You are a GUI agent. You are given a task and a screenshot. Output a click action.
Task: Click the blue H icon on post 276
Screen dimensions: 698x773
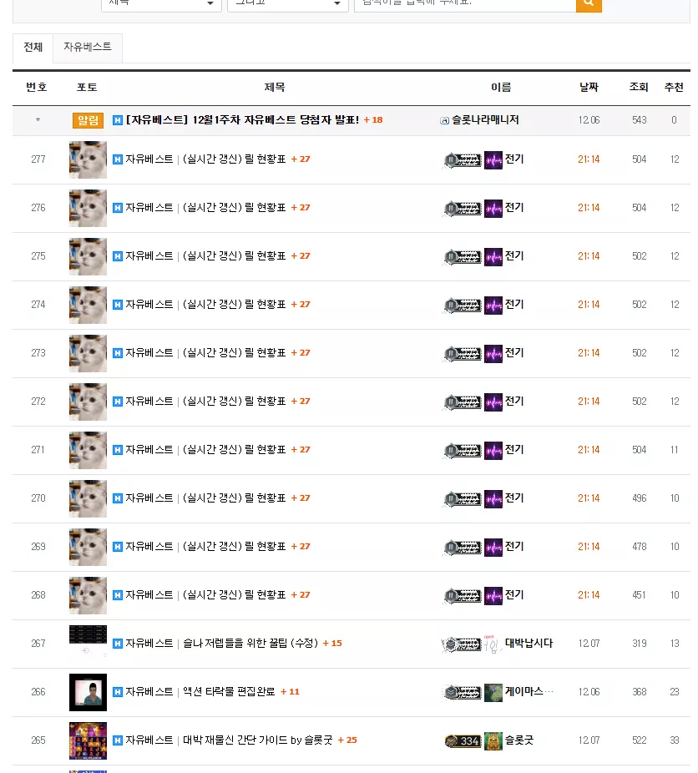click(118, 208)
